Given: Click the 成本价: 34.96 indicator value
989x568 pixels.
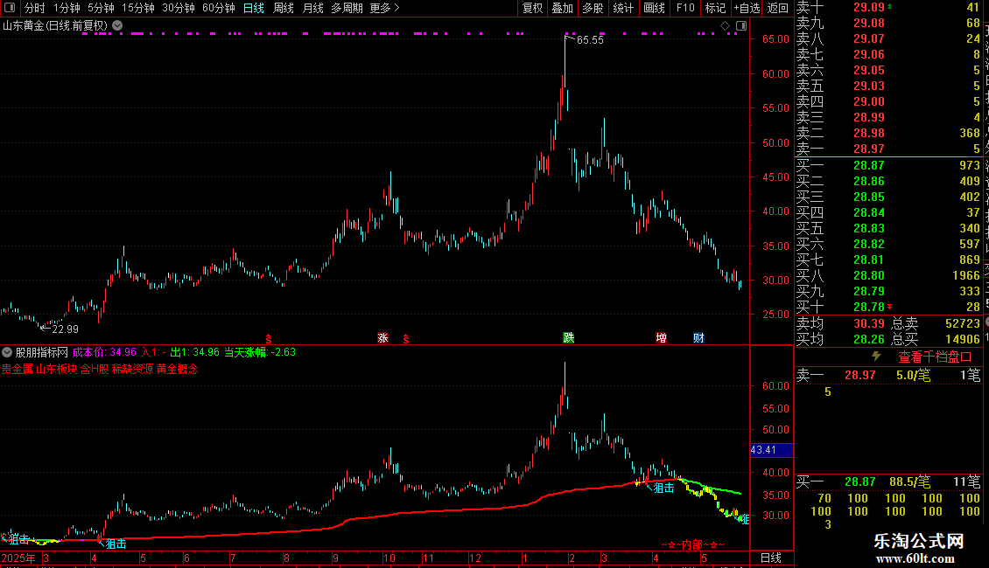Looking at the screenshot, I should (104, 352).
